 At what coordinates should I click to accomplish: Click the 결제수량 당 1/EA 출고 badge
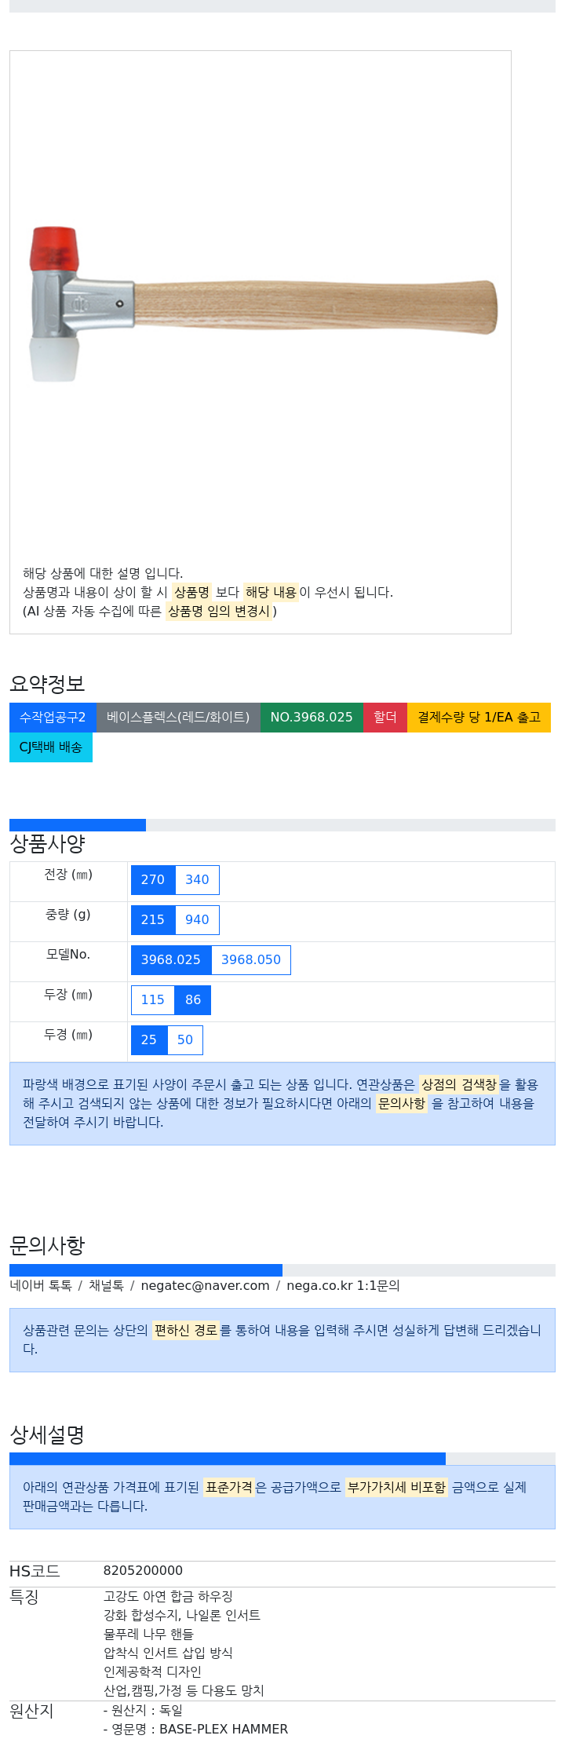tap(479, 718)
